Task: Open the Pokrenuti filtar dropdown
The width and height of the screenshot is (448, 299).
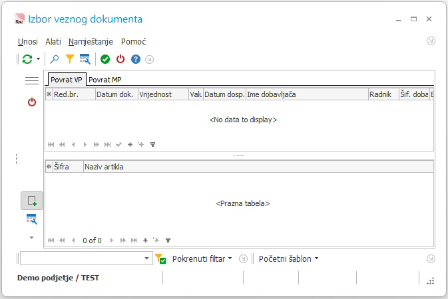Action: click(x=202, y=258)
